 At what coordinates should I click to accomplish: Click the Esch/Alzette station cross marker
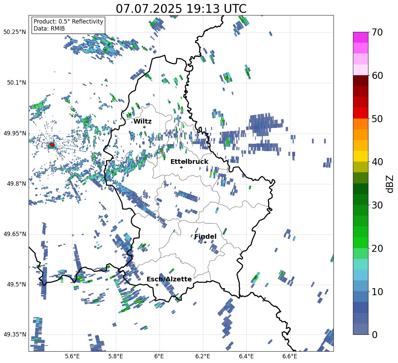(x=157, y=285)
